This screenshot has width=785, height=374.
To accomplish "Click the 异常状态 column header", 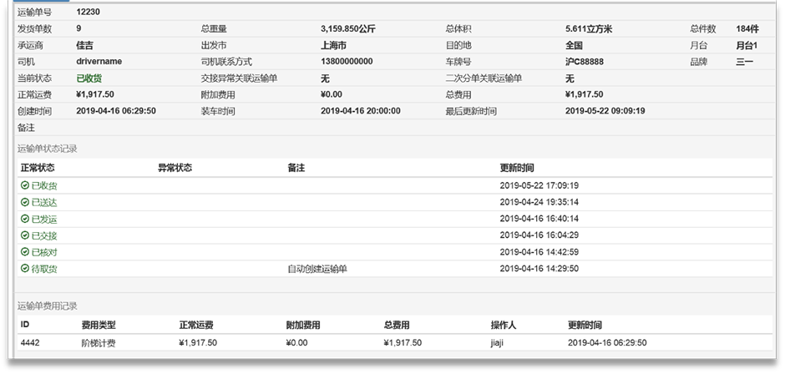I will click(175, 168).
